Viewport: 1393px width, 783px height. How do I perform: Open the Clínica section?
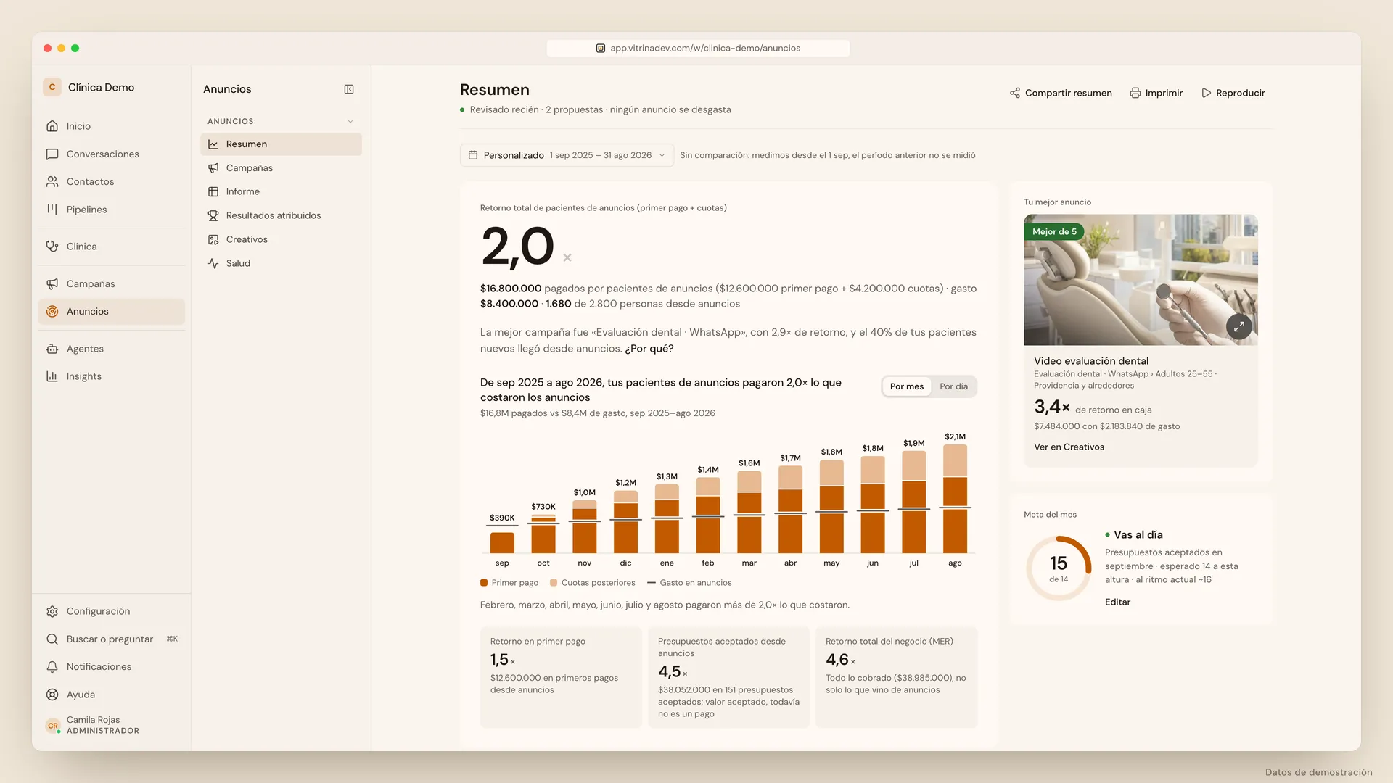click(x=112, y=246)
